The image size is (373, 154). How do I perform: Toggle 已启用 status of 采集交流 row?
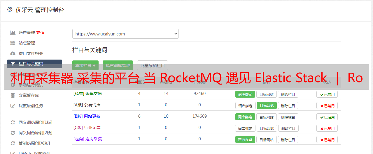pos(327,94)
